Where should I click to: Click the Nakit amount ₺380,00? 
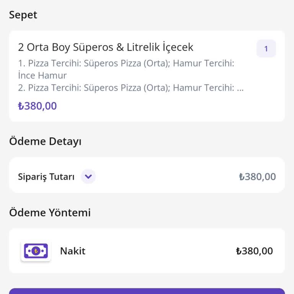point(255,251)
